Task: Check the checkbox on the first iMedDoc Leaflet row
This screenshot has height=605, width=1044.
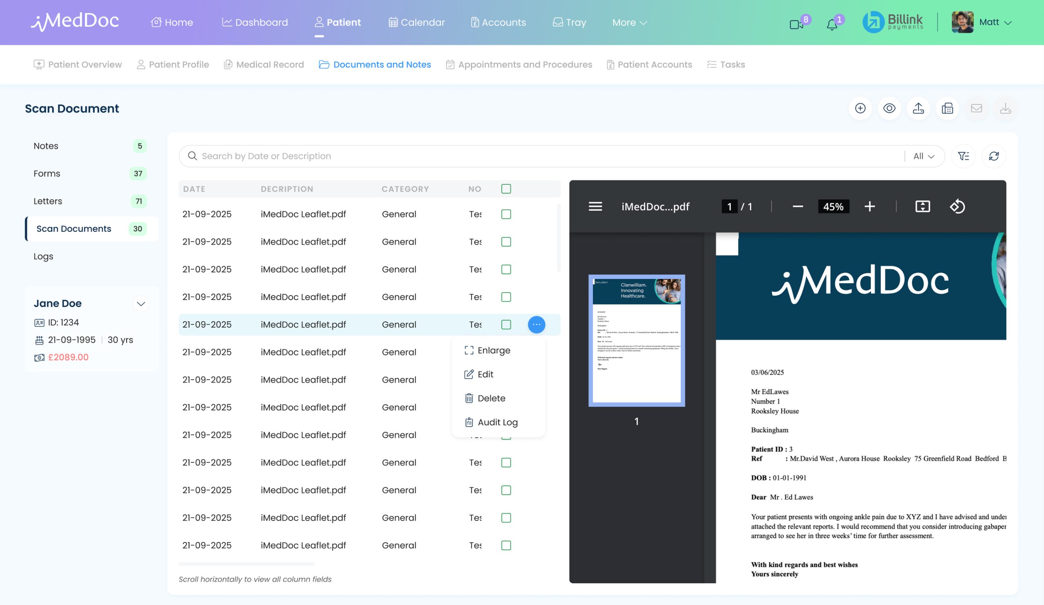Action: pyautogui.click(x=506, y=214)
